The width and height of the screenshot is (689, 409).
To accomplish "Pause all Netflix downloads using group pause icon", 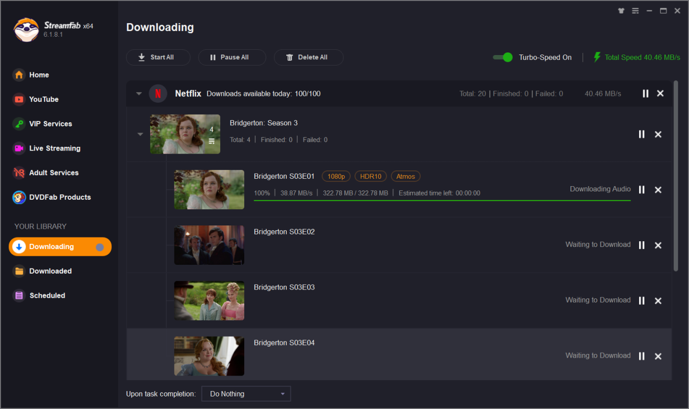I will [x=645, y=93].
